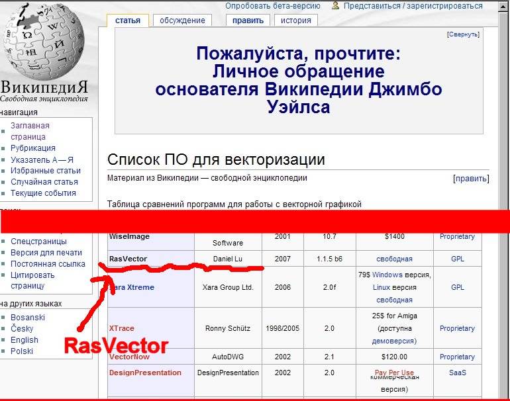Click Ronny Schütz cell

pos(228,328)
